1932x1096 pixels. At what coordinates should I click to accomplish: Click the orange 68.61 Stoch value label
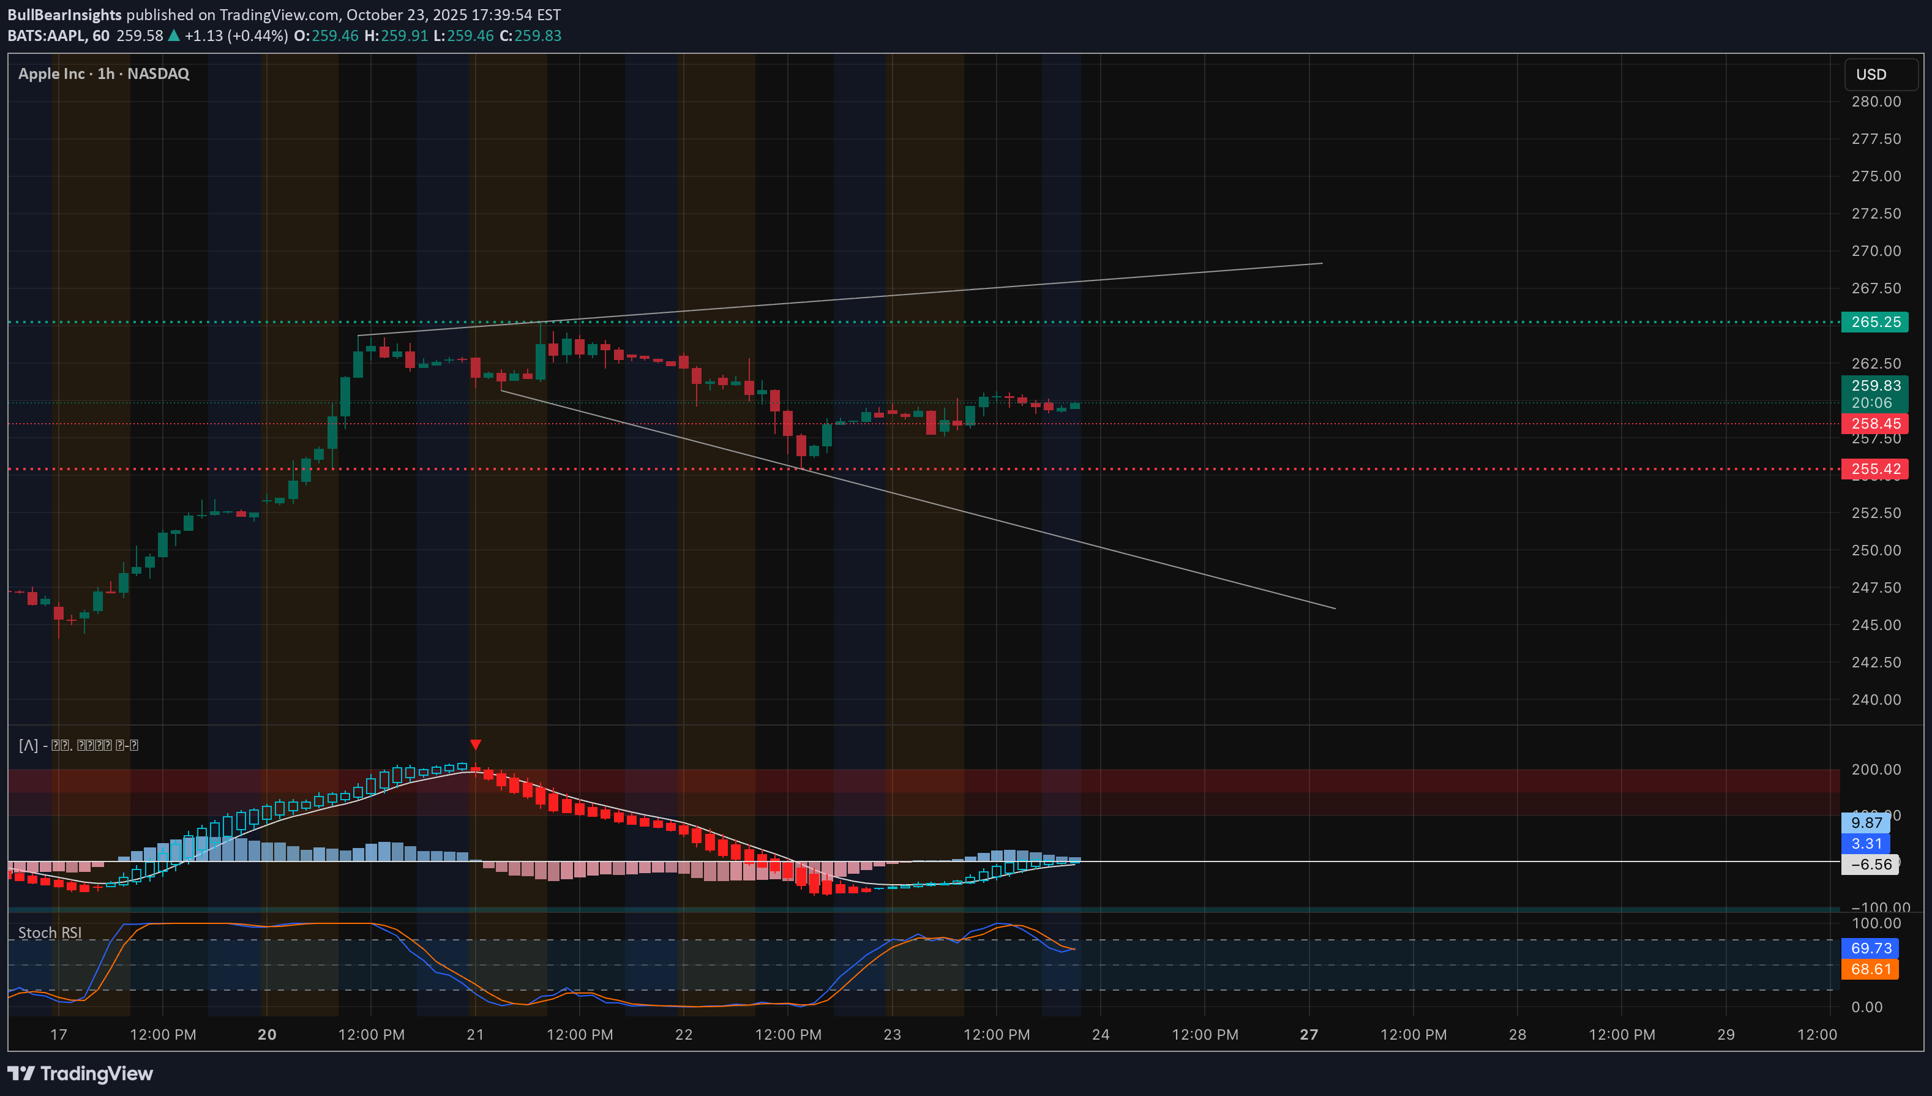pyautogui.click(x=1870, y=969)
